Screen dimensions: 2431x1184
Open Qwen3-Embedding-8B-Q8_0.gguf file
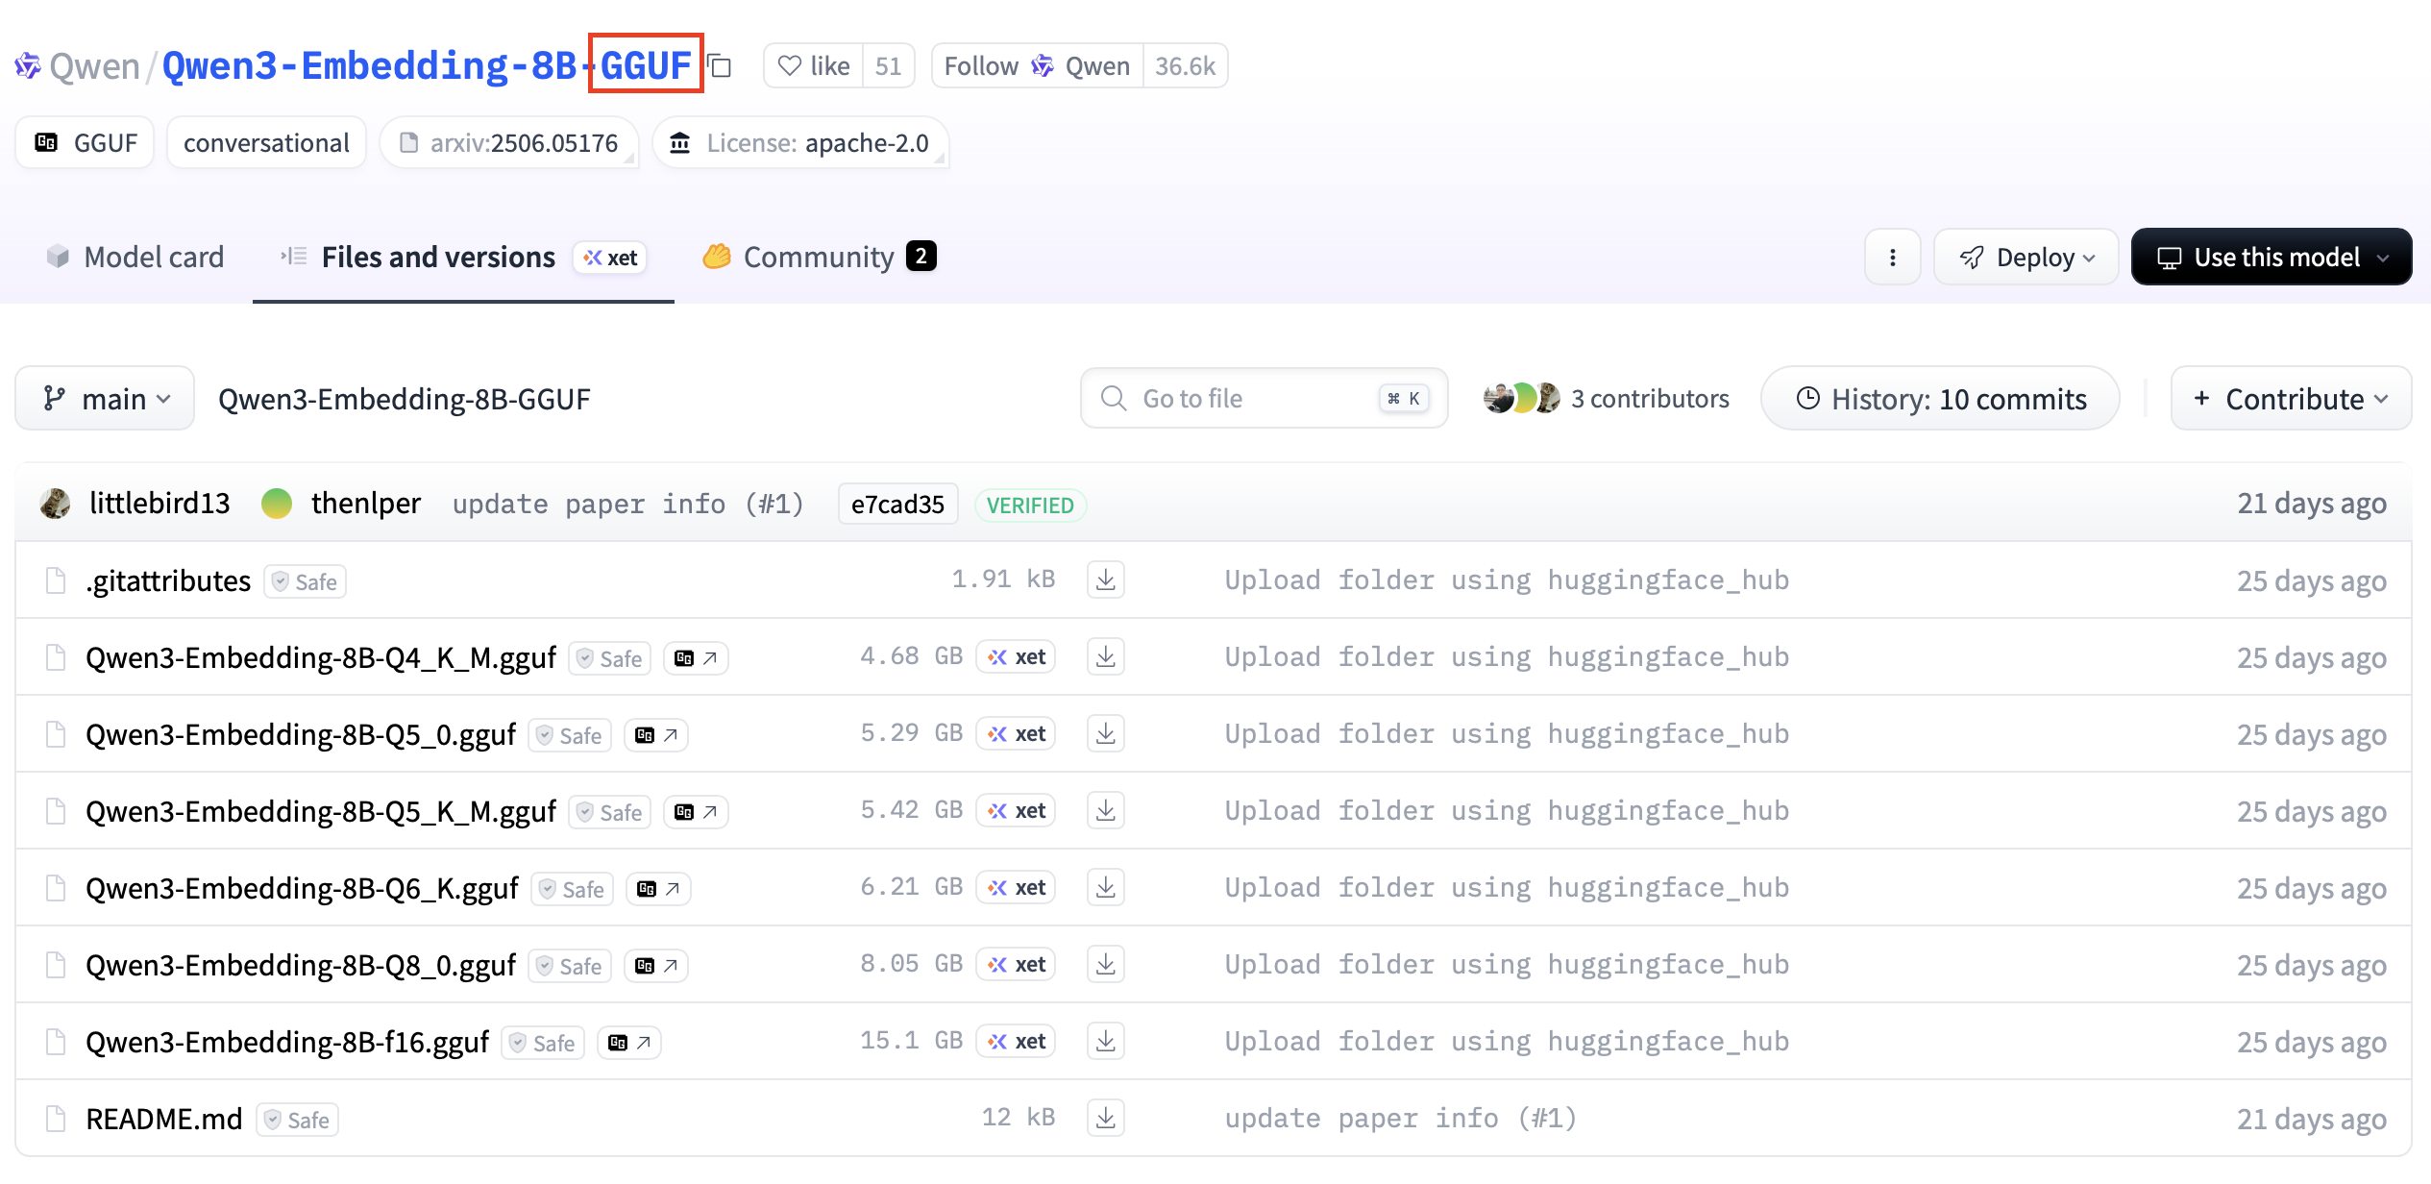[x=301, y=965]
